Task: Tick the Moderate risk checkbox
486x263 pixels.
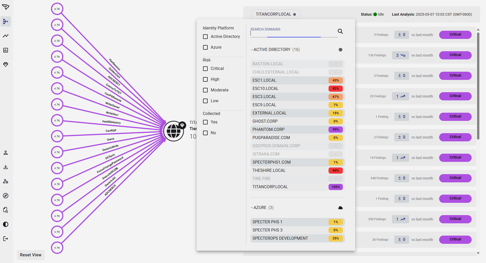Action: pyautogui.click(x=205, y=90)
